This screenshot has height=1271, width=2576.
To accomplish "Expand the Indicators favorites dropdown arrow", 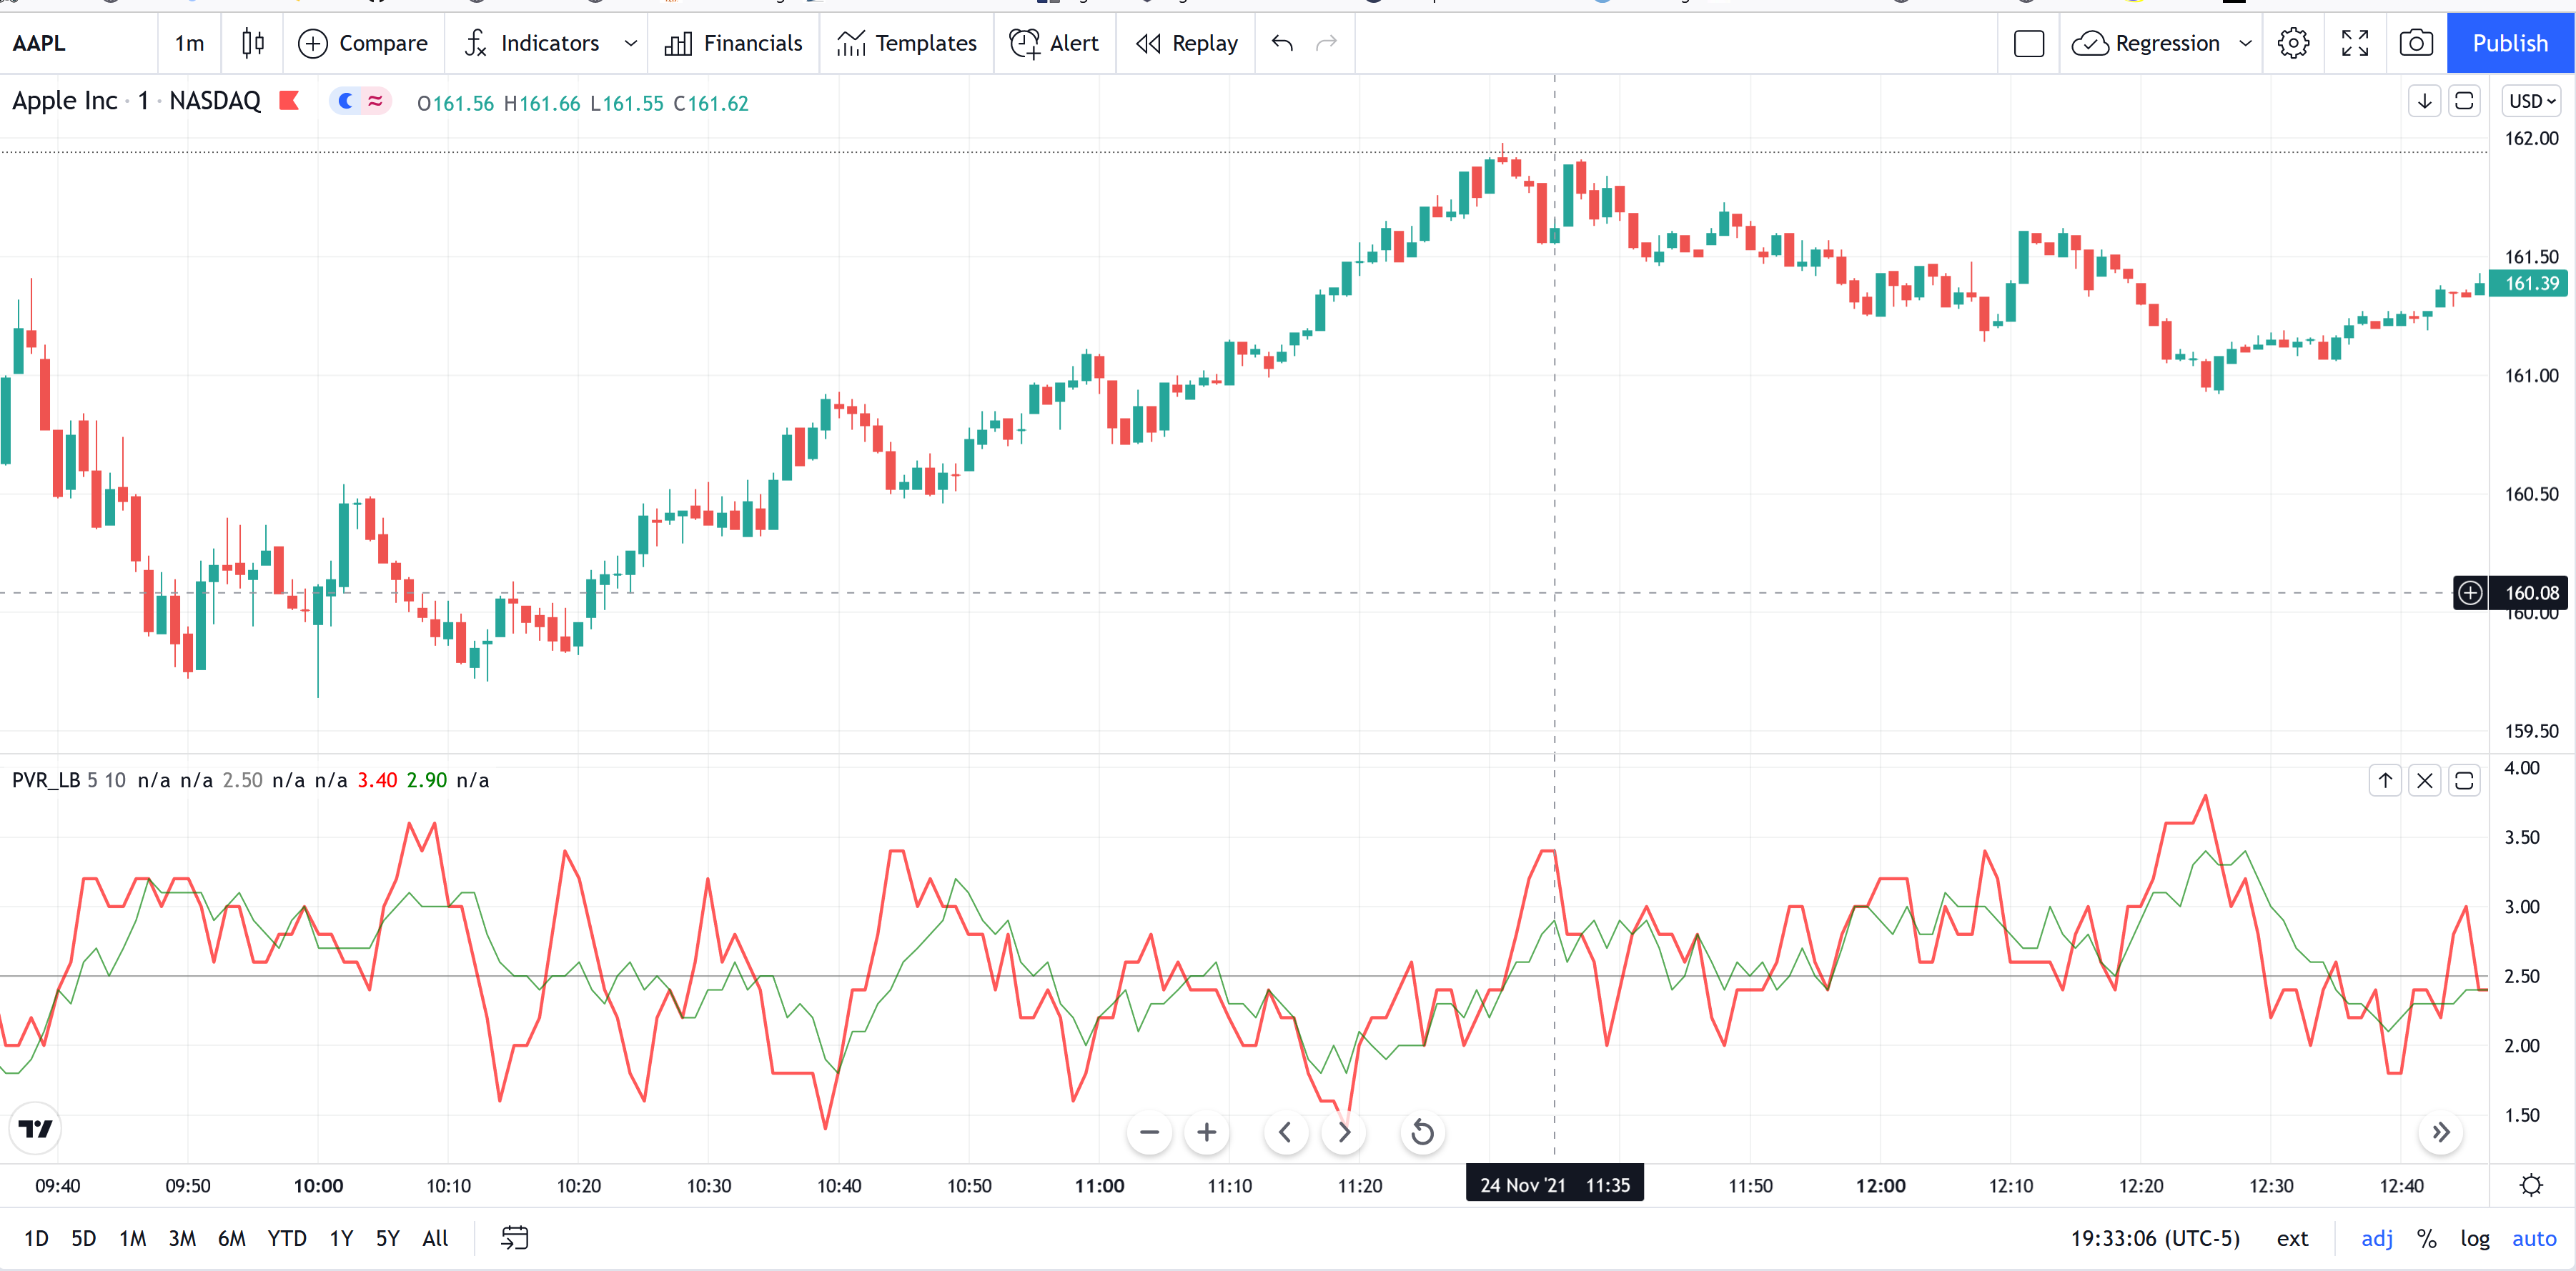I will coord(630,43).
